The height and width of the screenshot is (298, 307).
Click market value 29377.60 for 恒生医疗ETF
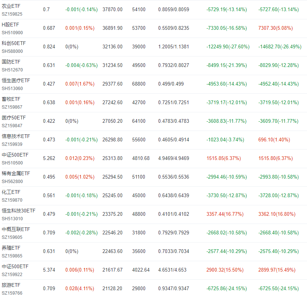[x=112, y=84]
